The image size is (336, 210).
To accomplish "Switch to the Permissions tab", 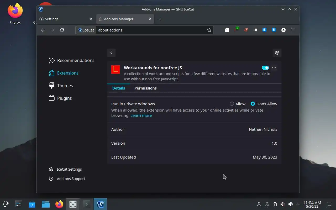I will pyautogui.click(x=145, y=88).
